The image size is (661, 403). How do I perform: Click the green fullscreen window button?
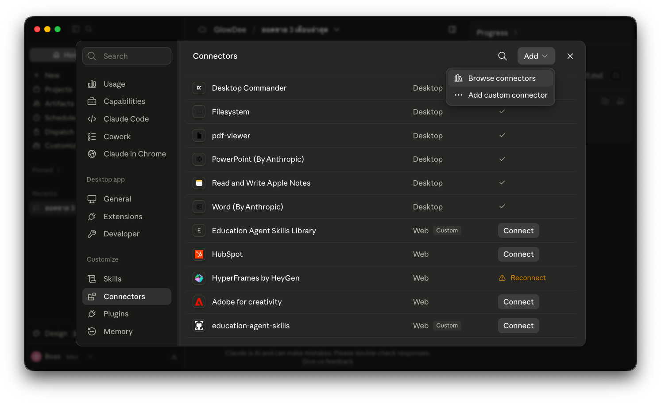pos(58,29)
